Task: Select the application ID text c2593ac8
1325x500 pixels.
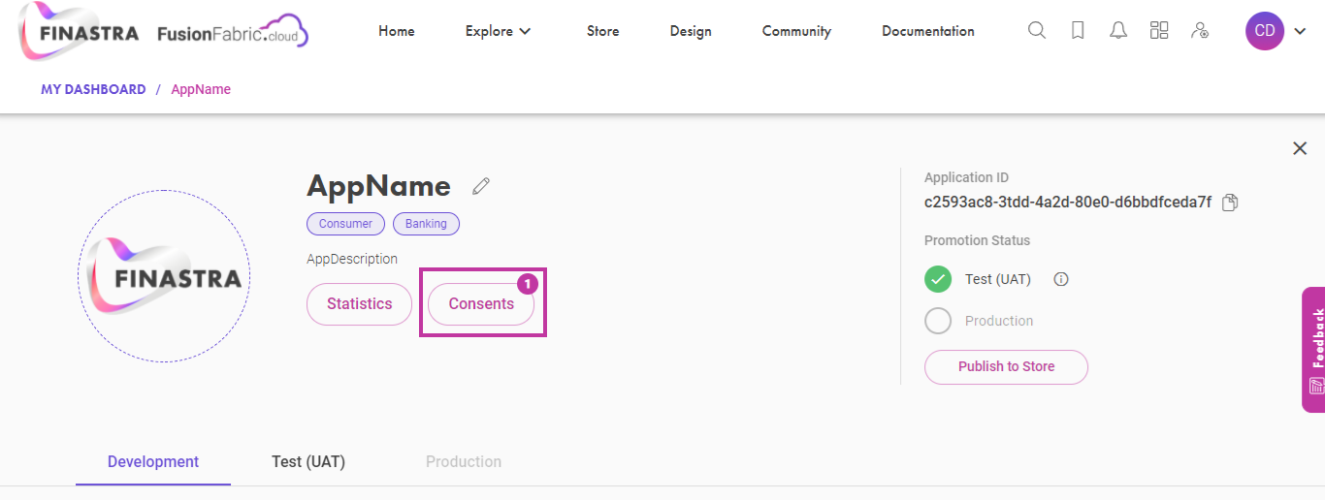Action: (x=1068, y=203)
